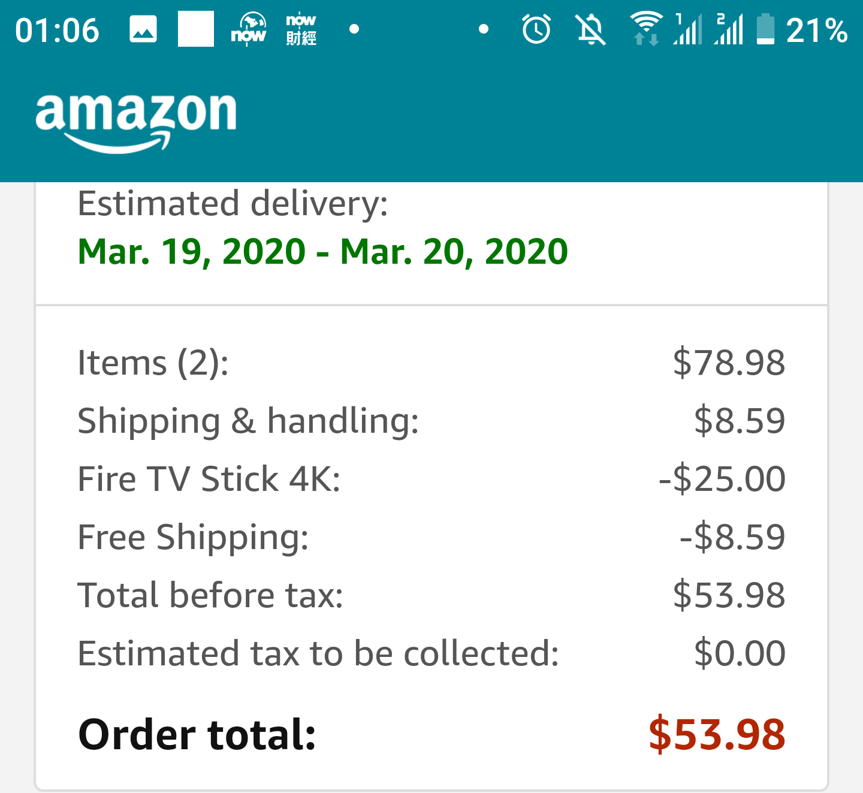The width and height of the screenshot is (863, 793).
Task: Tap the white square notification icon
Action: click(196, 29)
